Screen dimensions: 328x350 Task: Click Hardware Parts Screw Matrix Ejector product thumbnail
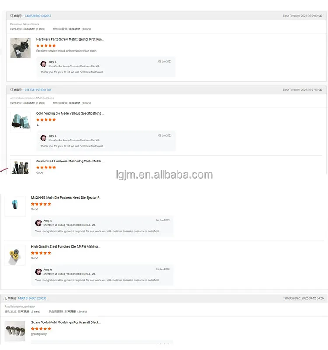(21, 48)
